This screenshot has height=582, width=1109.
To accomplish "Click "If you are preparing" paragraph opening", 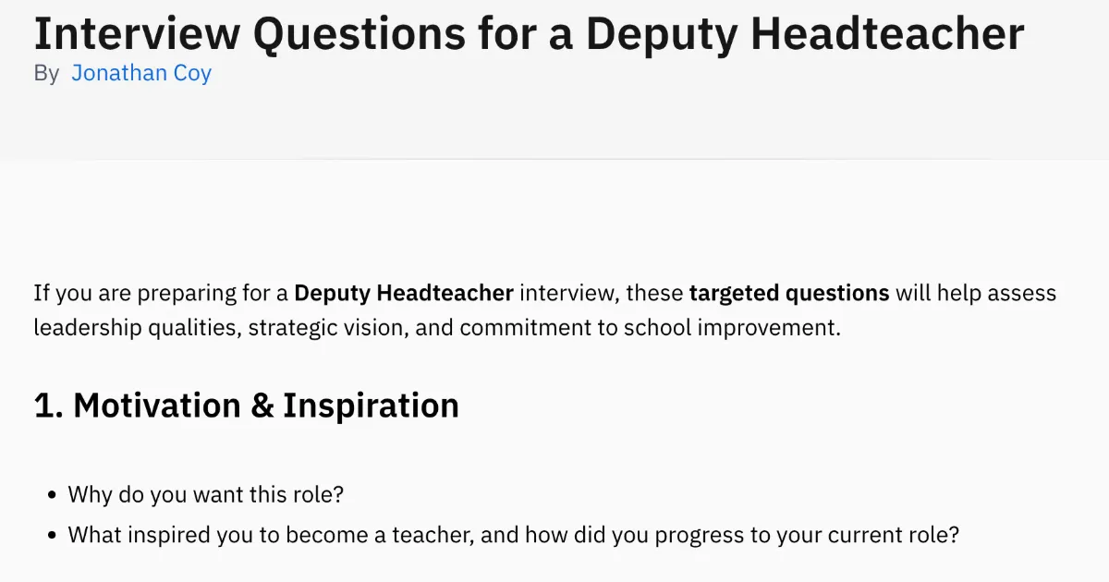I will click(125, 294).
